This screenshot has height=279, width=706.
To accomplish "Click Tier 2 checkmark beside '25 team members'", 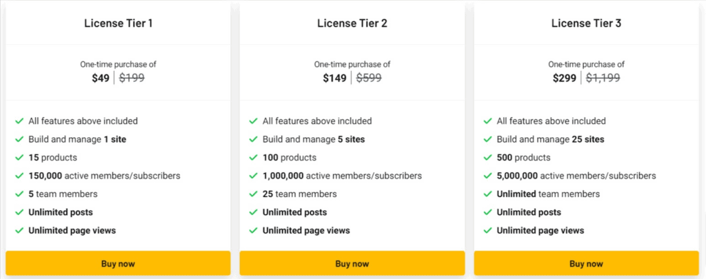I will point(254,194).
